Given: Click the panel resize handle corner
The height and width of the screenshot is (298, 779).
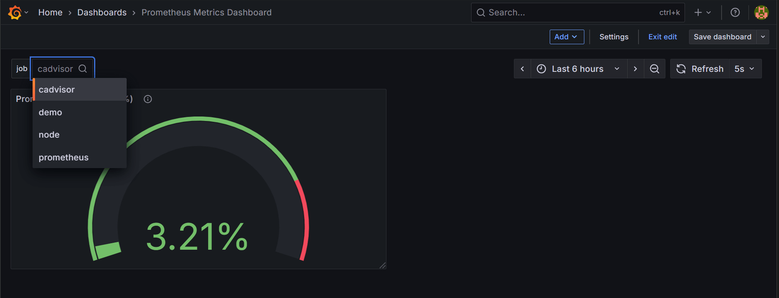Looking at the screenshot, I should [382, 265].
